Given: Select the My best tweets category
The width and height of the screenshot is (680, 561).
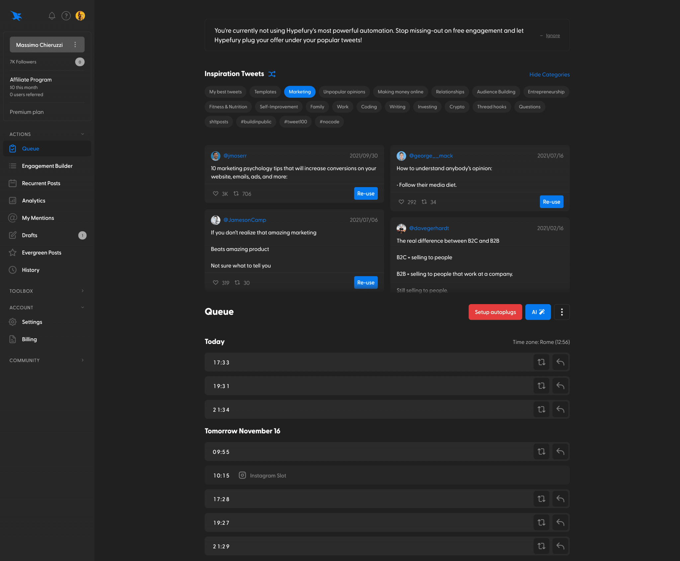Looking at the screenshot, I should point(225,92).
